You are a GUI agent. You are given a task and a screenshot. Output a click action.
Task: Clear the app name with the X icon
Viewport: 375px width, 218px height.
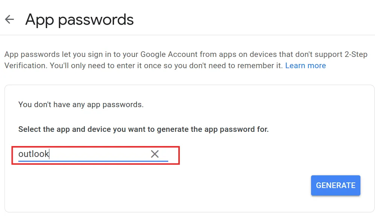154,154
